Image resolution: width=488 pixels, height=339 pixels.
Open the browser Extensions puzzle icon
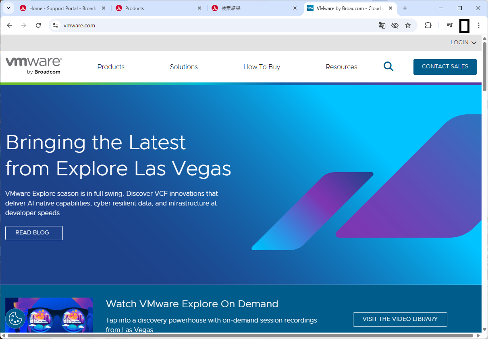coord(428,25)
